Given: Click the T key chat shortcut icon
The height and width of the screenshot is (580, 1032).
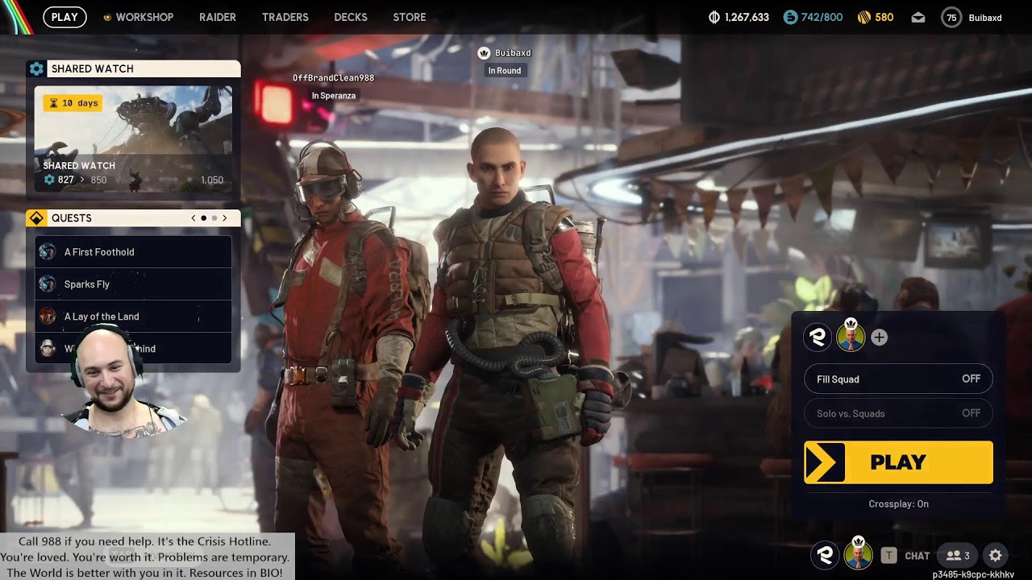Looking at the screenshot, I should (x=888, y=555).
